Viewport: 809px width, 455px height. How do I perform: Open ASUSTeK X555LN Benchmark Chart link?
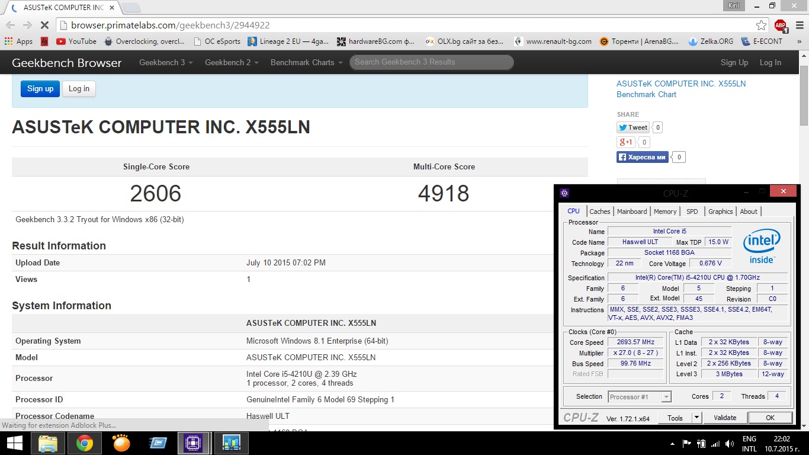click(681, 89)
